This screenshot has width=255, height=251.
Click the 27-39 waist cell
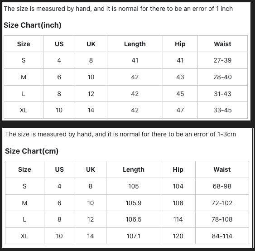click(x=222, y=60)
